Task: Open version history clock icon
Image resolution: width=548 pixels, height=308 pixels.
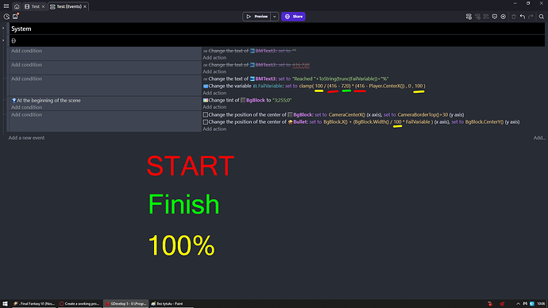Action: pyautogui.click(x=6, y=17)
